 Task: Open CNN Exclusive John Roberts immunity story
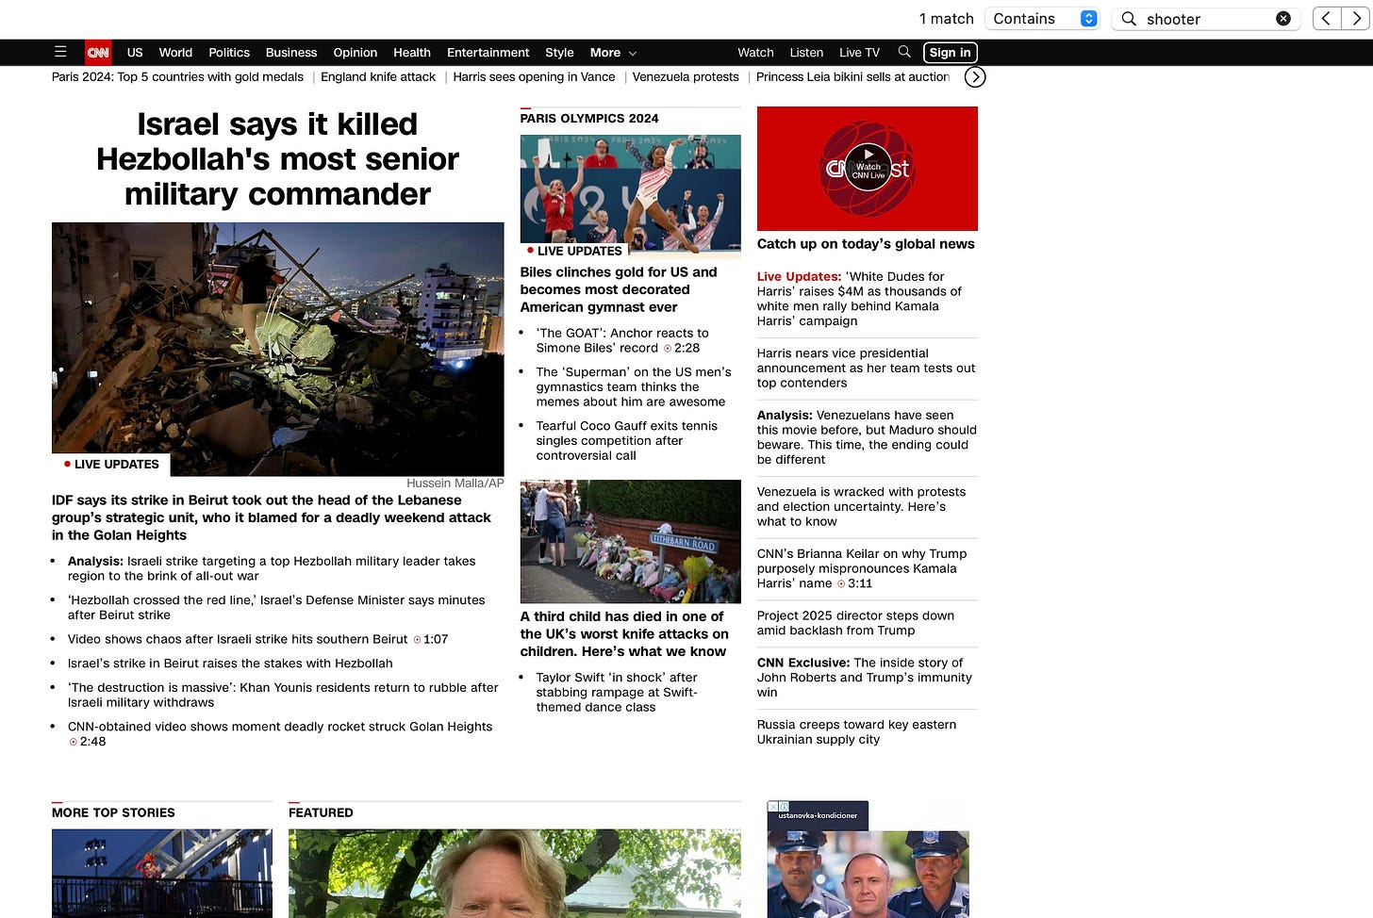click(864, 677)
